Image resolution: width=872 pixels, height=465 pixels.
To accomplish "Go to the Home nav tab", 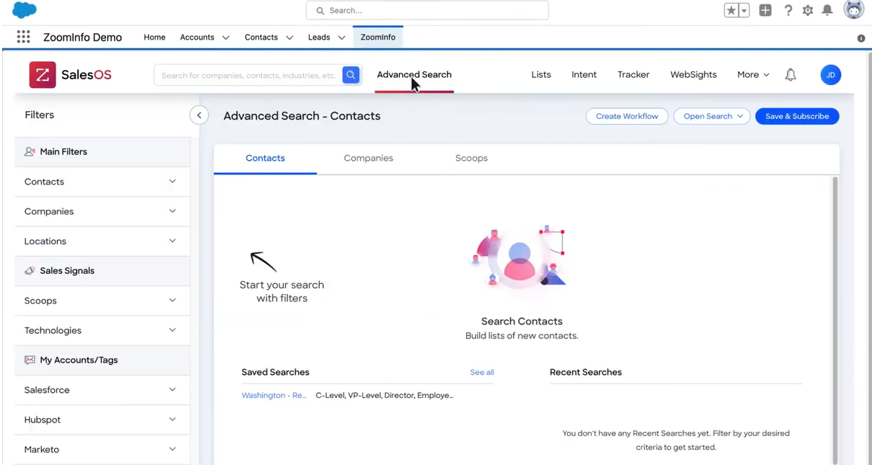I will pyautogui.click(x=154, y=37).
